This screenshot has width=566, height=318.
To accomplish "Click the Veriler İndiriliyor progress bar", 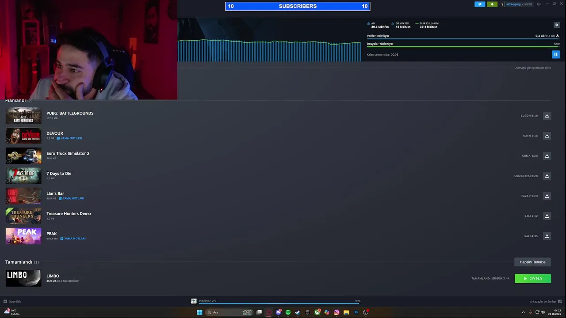I will [463, 38].
